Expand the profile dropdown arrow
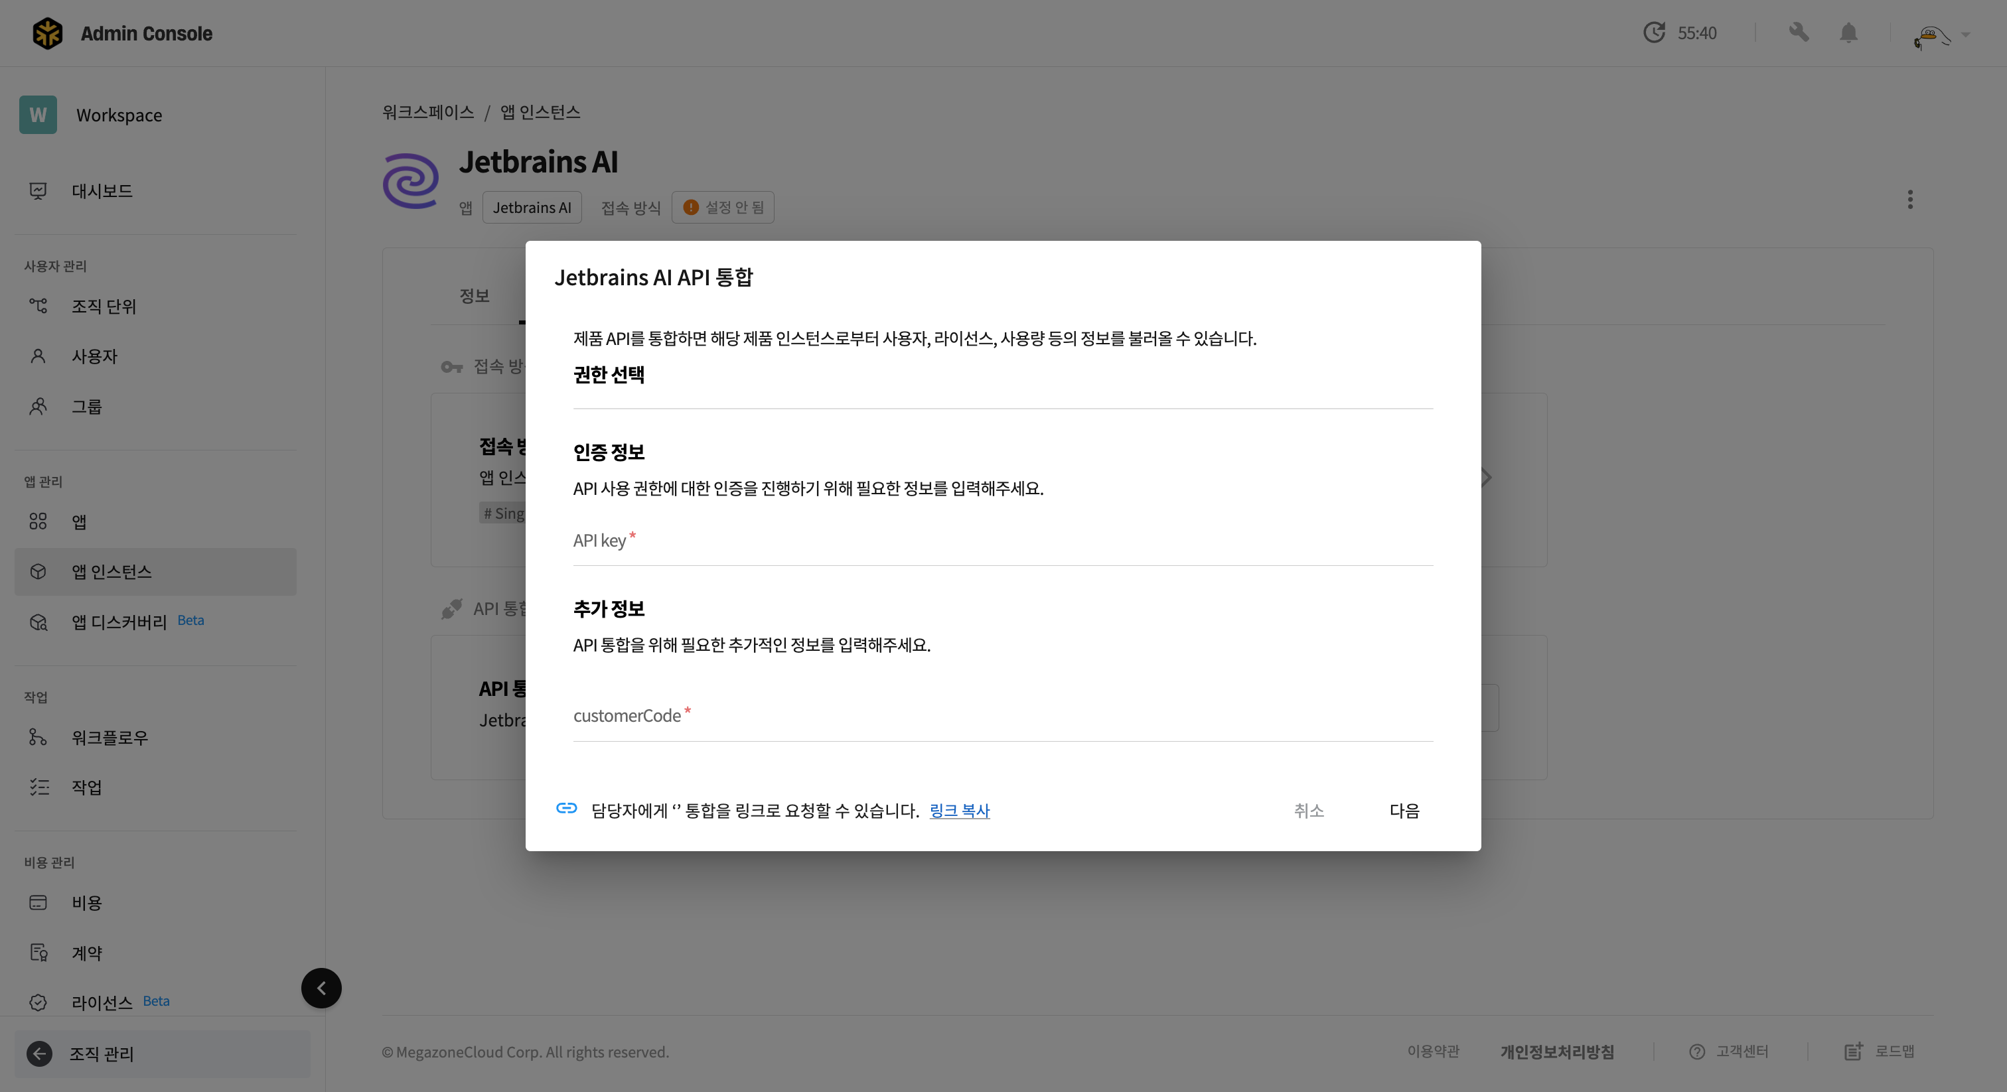The width and height of the screenshot is (2007, 1092). [x=1966, y=35]
